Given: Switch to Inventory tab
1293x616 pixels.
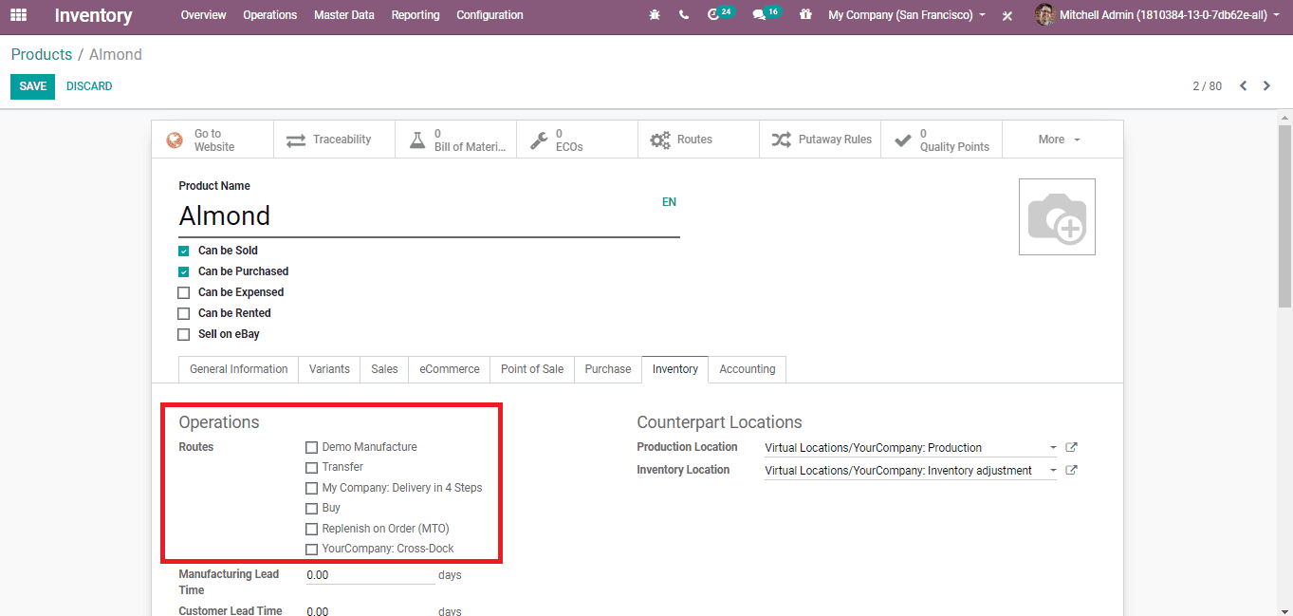Looking at the screenshot, I should (675, 369).
